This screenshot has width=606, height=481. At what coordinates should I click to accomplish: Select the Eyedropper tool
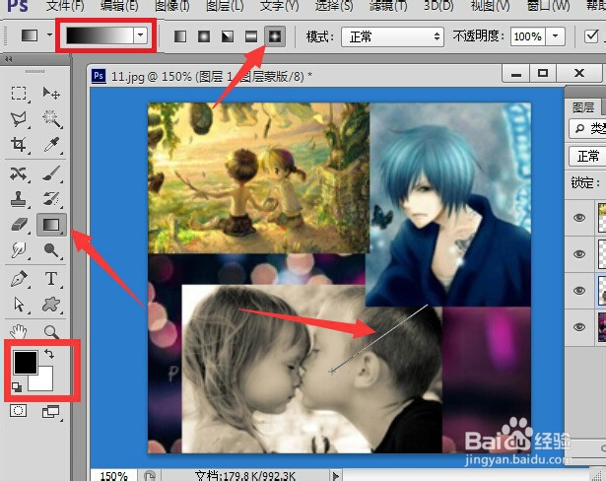(51, 145)
